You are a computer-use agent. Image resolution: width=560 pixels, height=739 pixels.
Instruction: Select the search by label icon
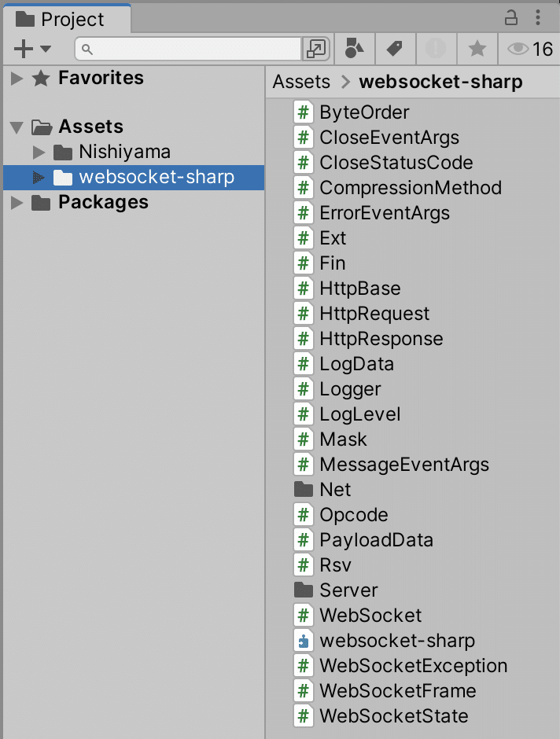(x=395, y=48)
